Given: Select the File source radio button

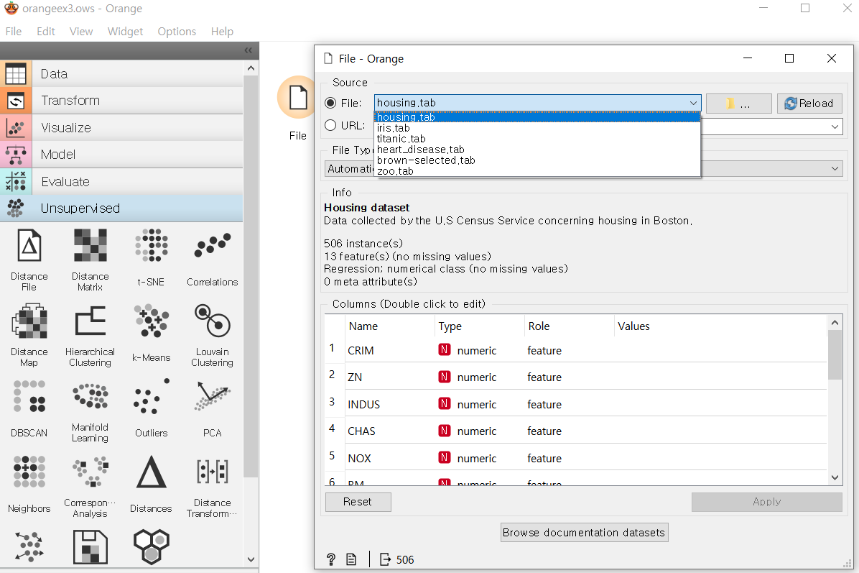Looking at the screenshot, I should click(x=330, y=103).
